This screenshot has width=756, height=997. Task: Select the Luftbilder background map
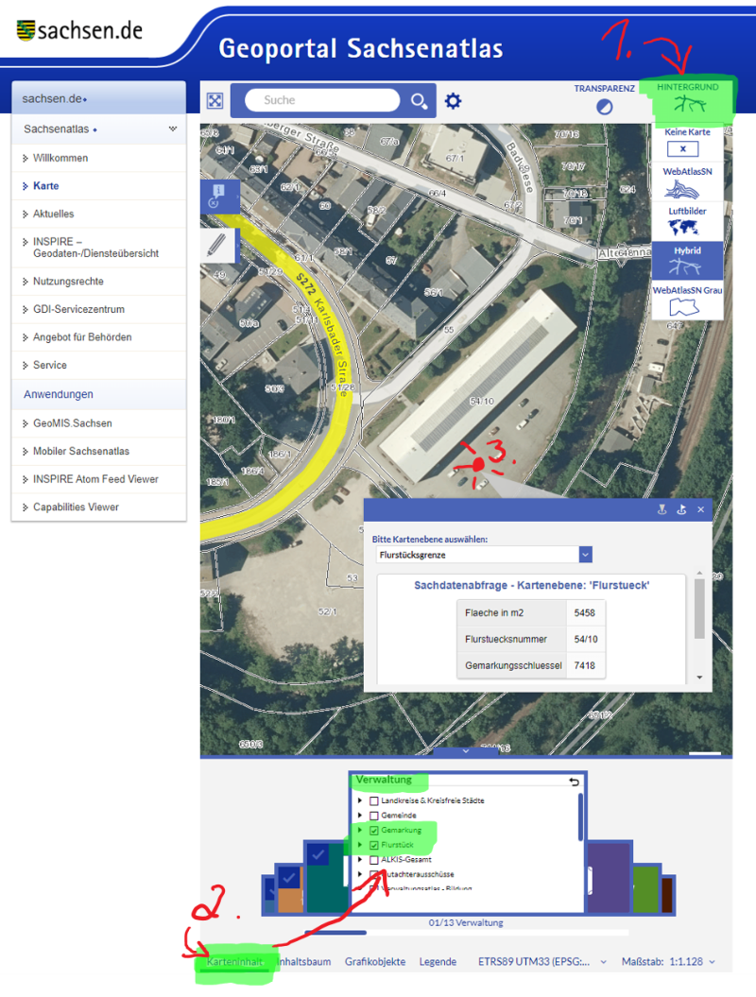tap(688, 221)
